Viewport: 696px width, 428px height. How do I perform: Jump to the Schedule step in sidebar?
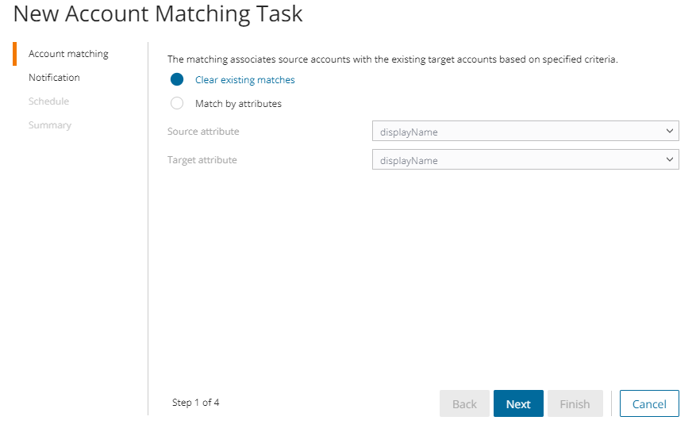pos(48,101)
